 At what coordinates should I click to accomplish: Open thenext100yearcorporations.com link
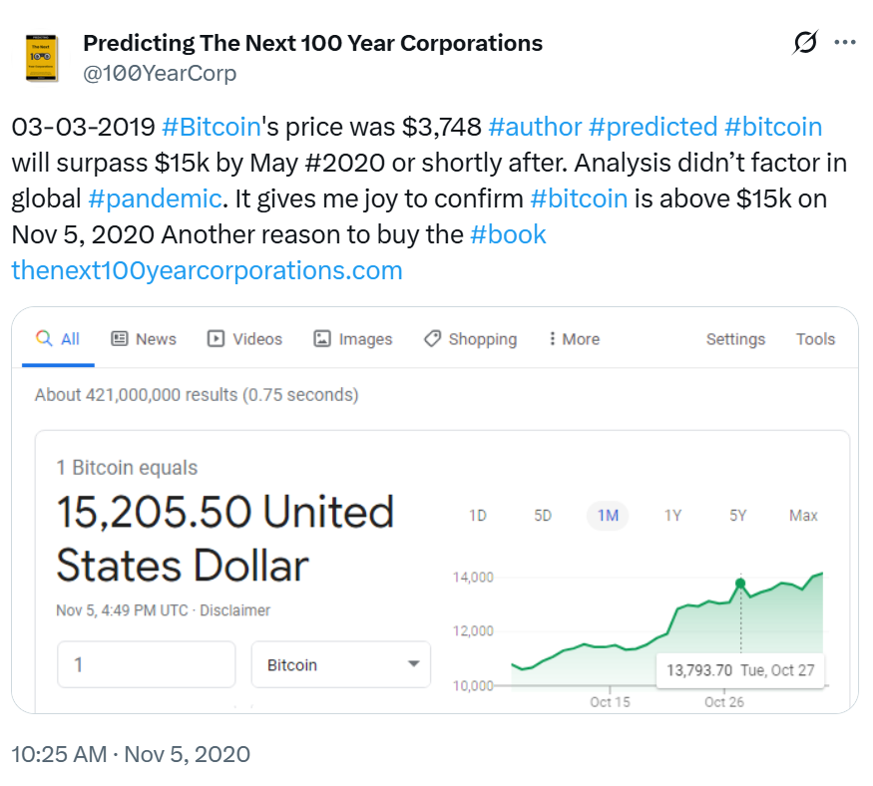pyautogui.click(x=207, y=270)
